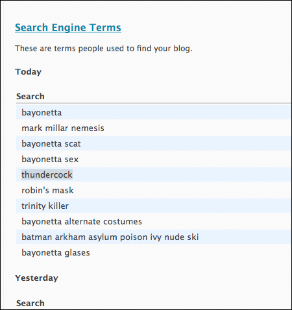
Task: Open the Search Engine Terms link
Action: 68,28
